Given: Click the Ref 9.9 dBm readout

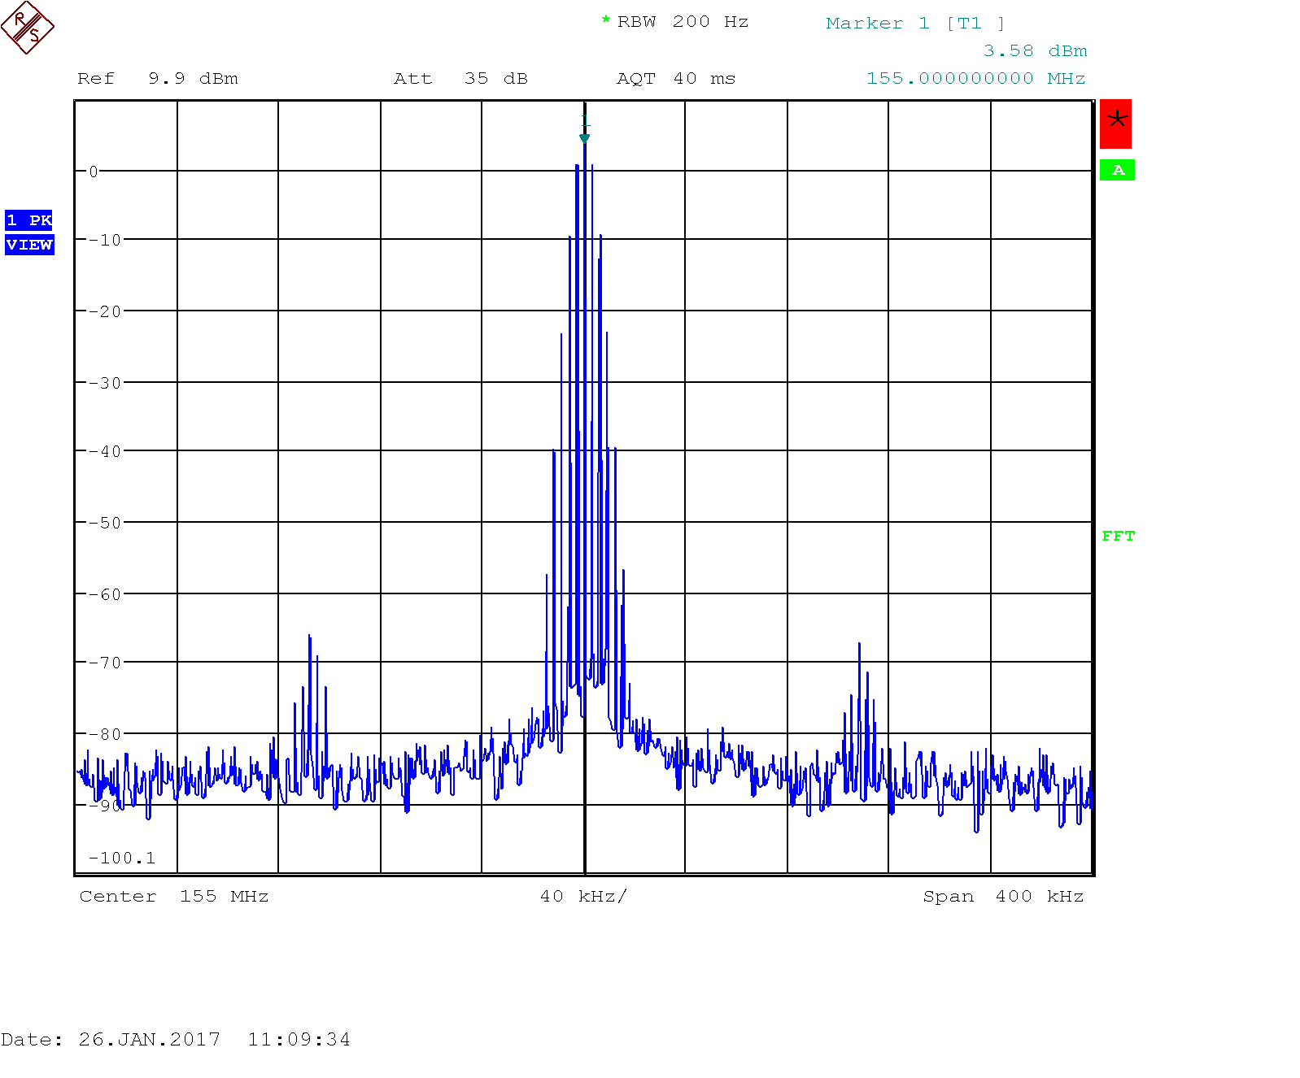Looking at the screenshot, I should click(158, 79).
